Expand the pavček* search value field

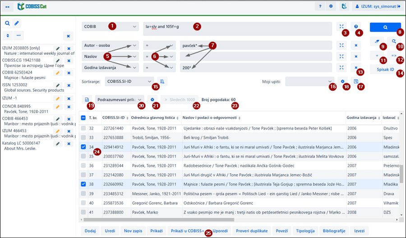341,45
